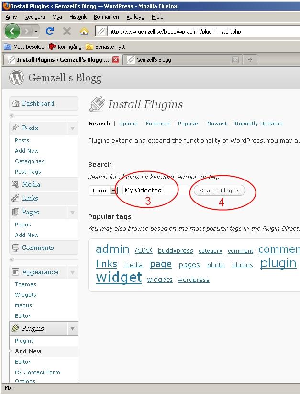Open the Editor item under Appearance
The image size is (300, 394).
pyautogui.click(x=22, y=316)
